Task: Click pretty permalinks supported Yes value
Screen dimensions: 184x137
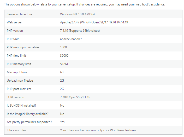Action: 62,122
